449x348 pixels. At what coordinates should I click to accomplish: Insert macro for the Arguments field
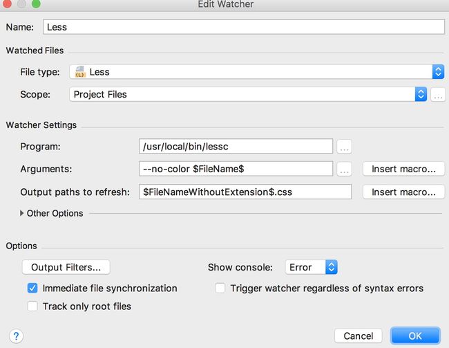coord(403,169)
